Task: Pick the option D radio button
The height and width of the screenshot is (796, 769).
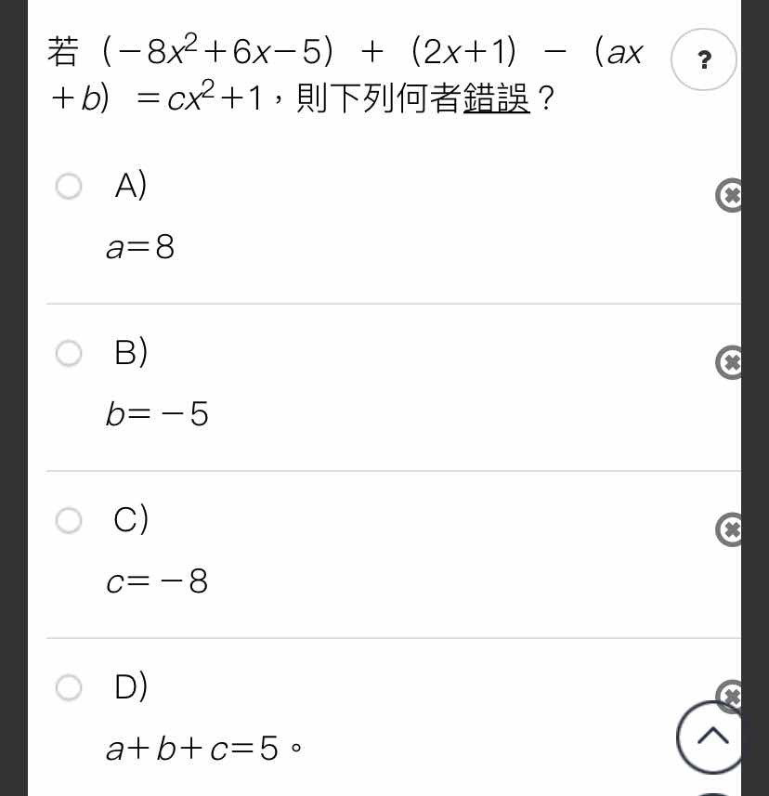Action: 69,687
